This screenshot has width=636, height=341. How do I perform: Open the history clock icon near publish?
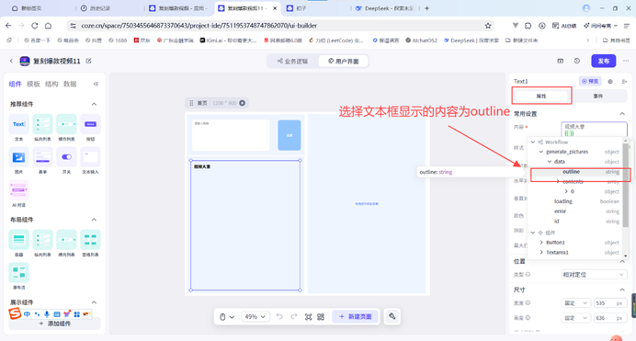point(577,61)
